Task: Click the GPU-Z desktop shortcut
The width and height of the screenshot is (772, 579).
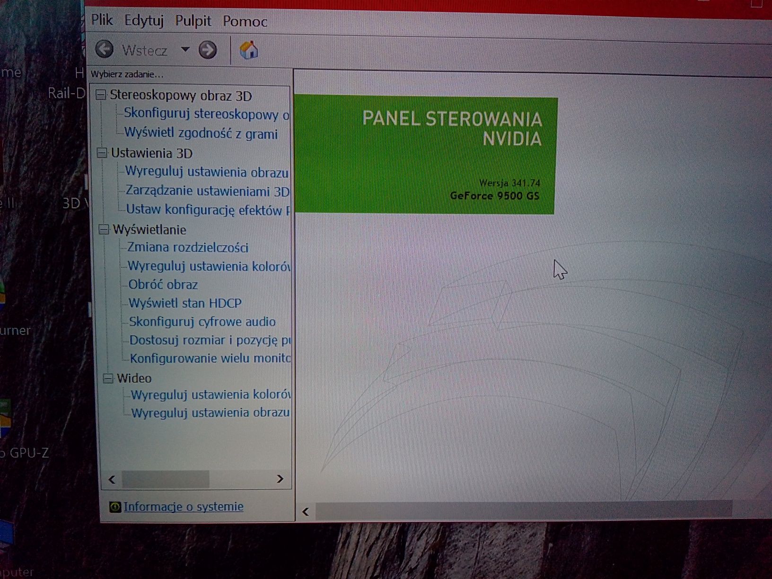Action: [25, 453]
